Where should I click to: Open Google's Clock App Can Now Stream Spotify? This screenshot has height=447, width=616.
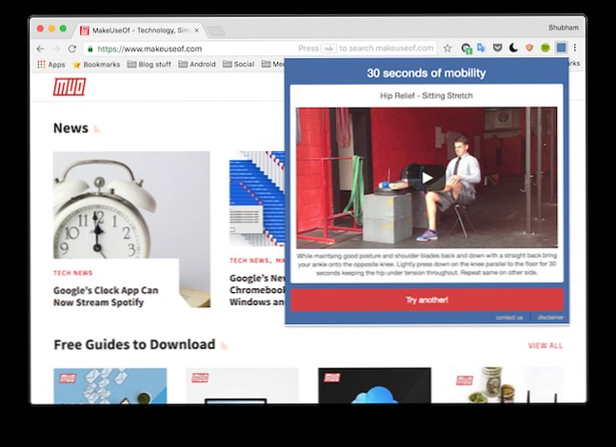[106, 297]
